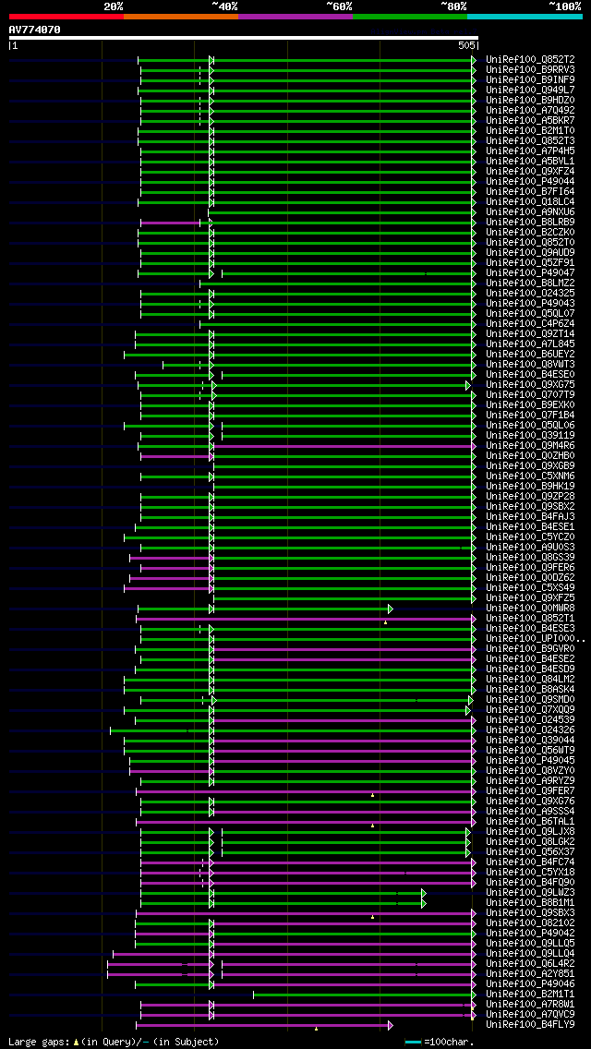Click the purple ~60% legend segment

click(x=295, y=16)
